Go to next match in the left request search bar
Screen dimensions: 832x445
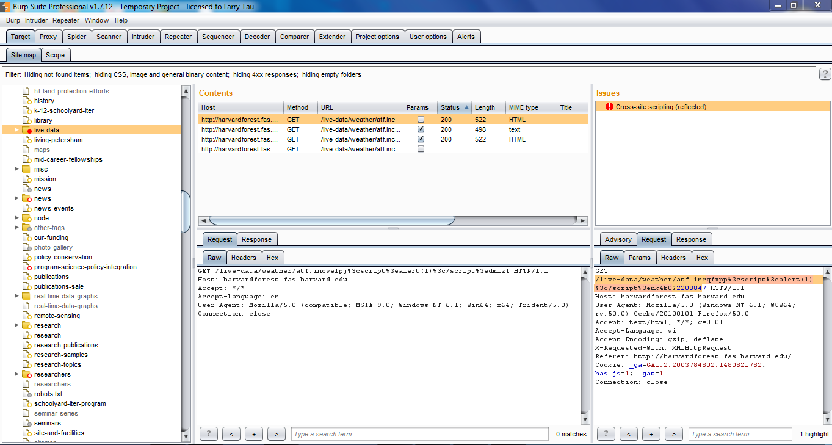tap(277, 434)
